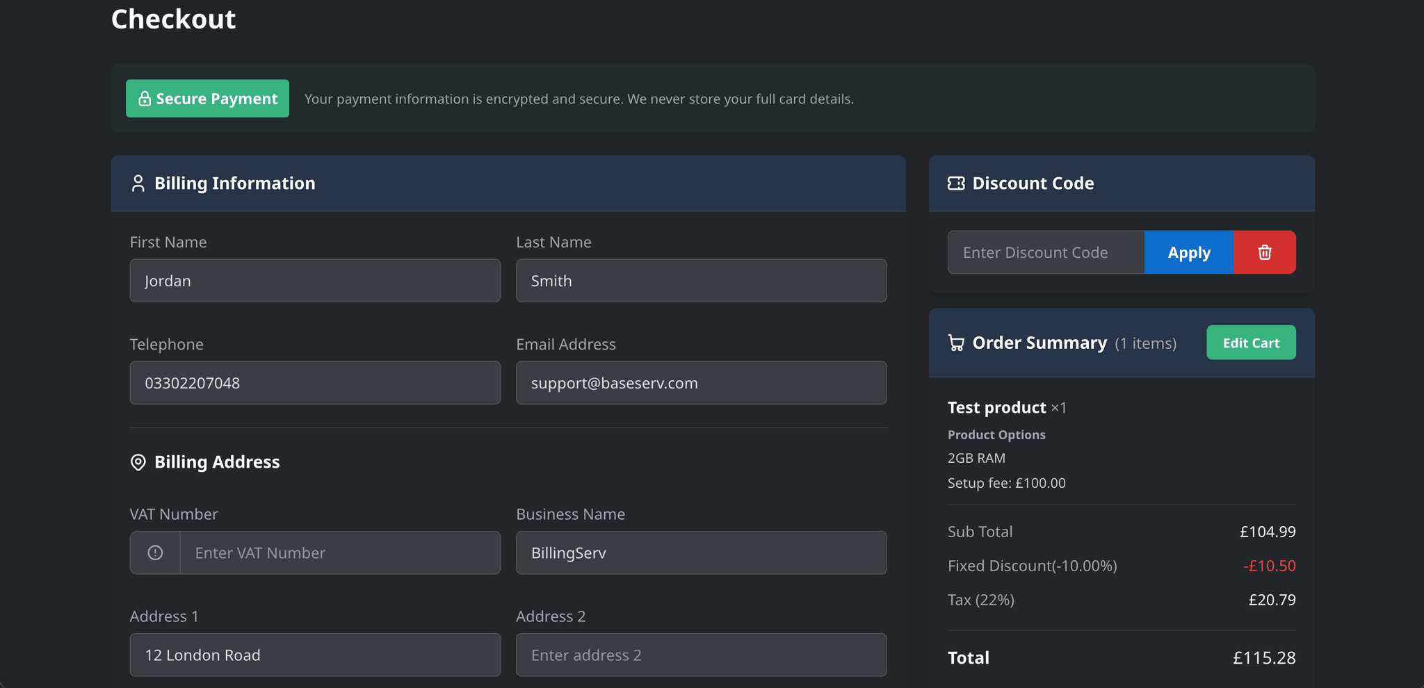Click the Billing Address heading text

coord(217,462)
